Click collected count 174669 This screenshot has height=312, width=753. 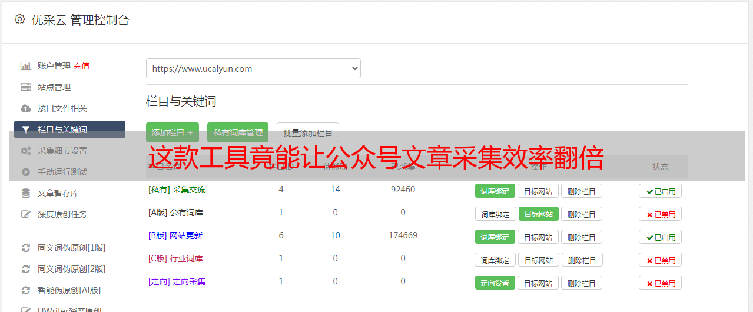pos(403,235)
